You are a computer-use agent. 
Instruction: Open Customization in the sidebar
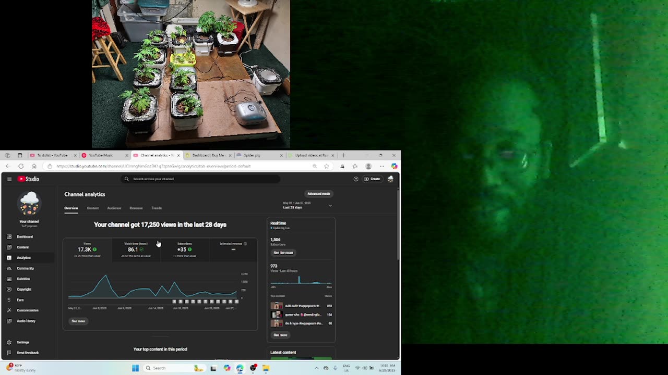pyautogui.click(x=28, y=310)
